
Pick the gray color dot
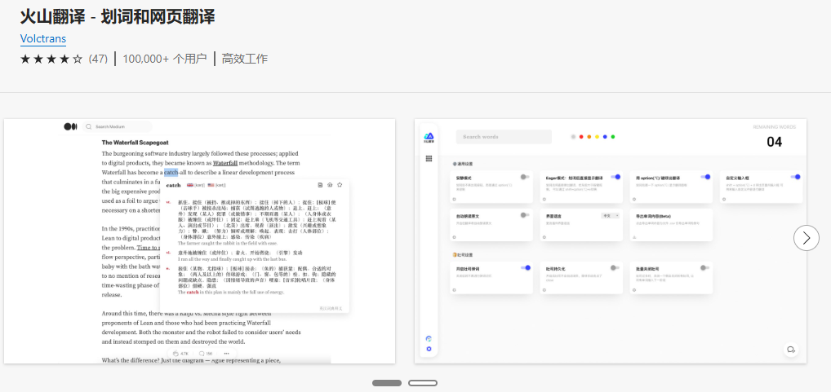(573, 137)
